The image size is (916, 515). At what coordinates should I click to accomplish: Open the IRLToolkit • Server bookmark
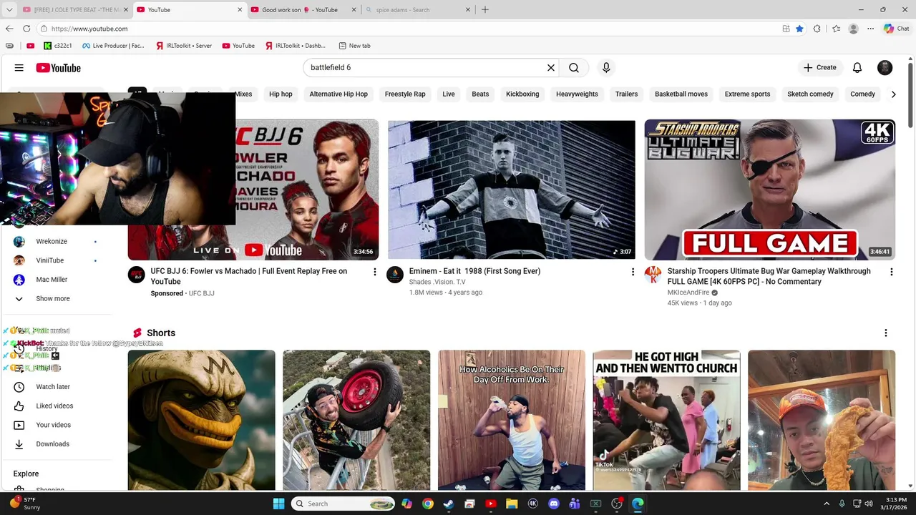pos(183,46)
